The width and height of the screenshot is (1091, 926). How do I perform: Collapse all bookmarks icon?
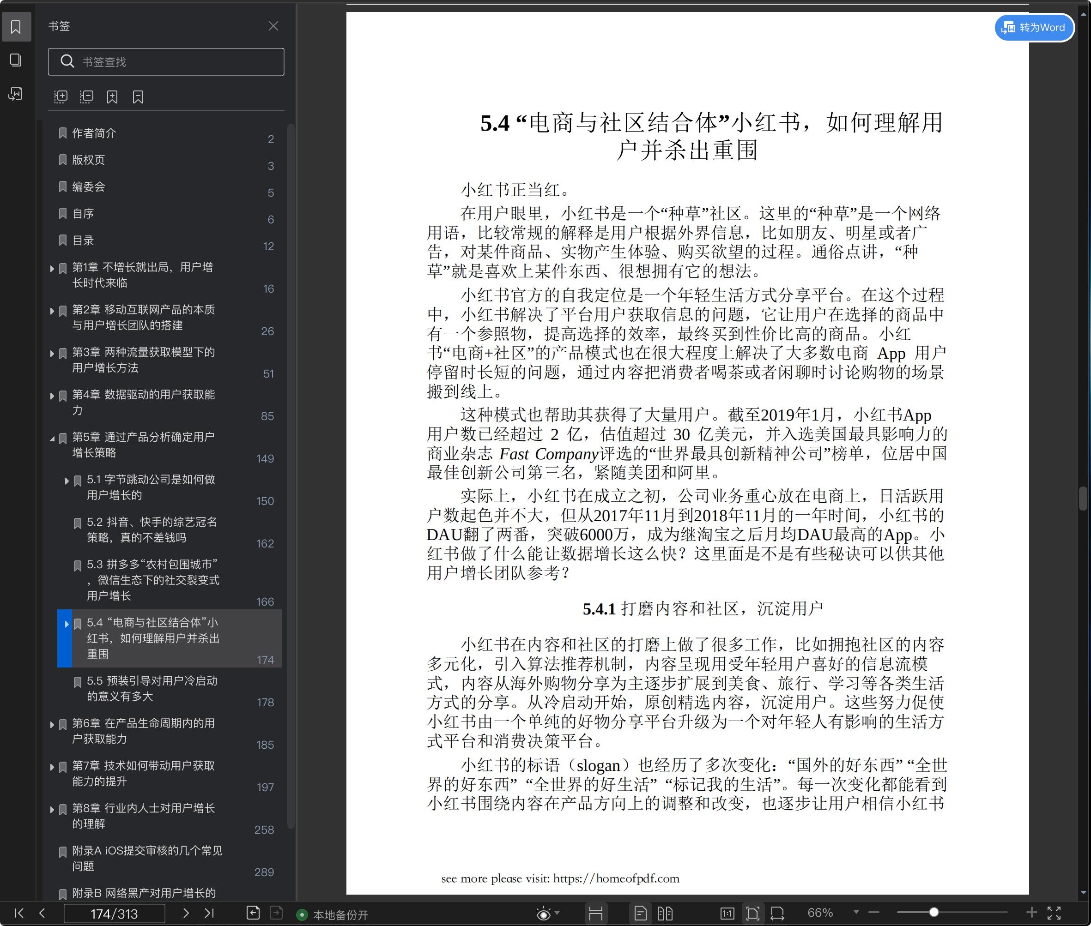tap(87, 96)
